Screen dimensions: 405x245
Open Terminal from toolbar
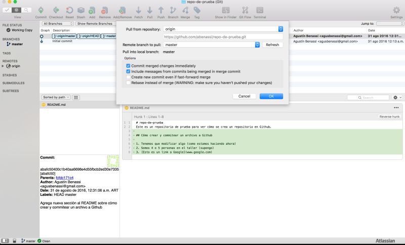260,11
